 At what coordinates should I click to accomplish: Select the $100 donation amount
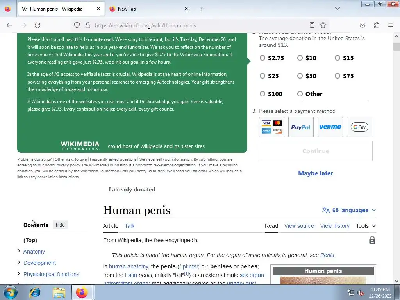coord(262,94)
